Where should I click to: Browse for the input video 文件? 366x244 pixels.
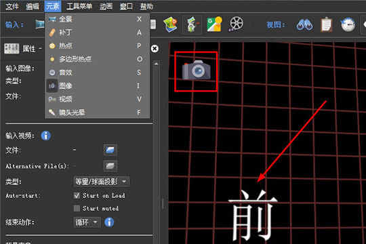(110, 150)
